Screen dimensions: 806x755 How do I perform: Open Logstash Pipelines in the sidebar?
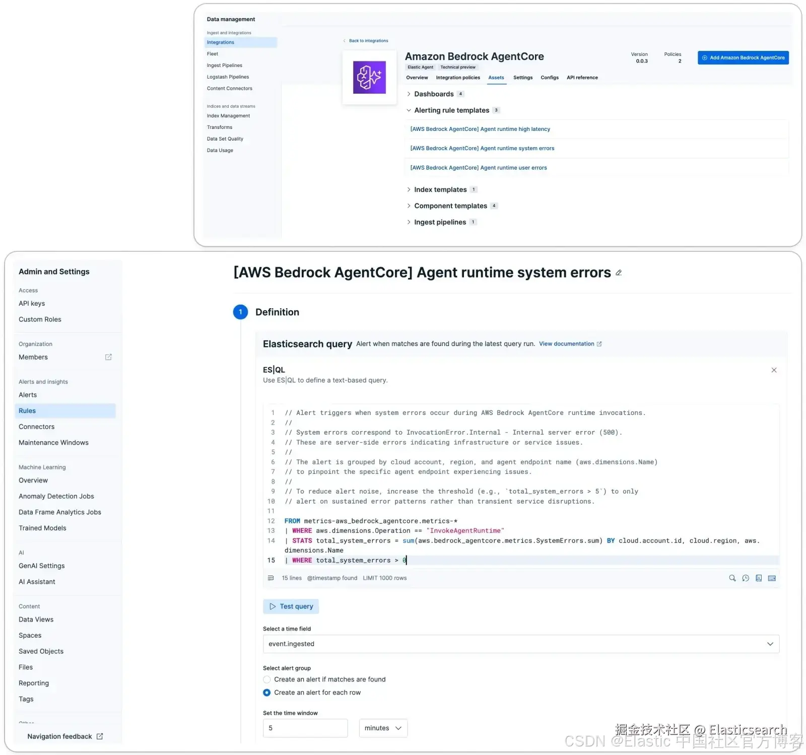pyautogui.click(x=228, y=77)
